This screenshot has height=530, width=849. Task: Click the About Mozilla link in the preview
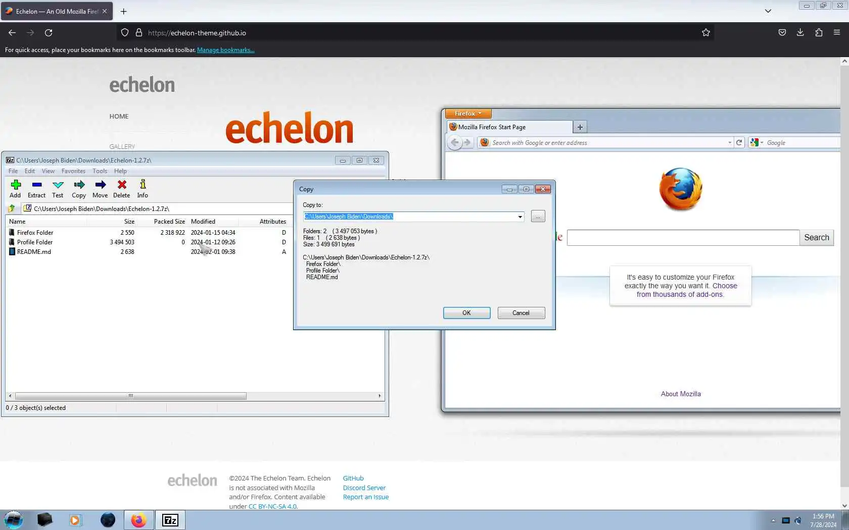(x=681, y=394)
